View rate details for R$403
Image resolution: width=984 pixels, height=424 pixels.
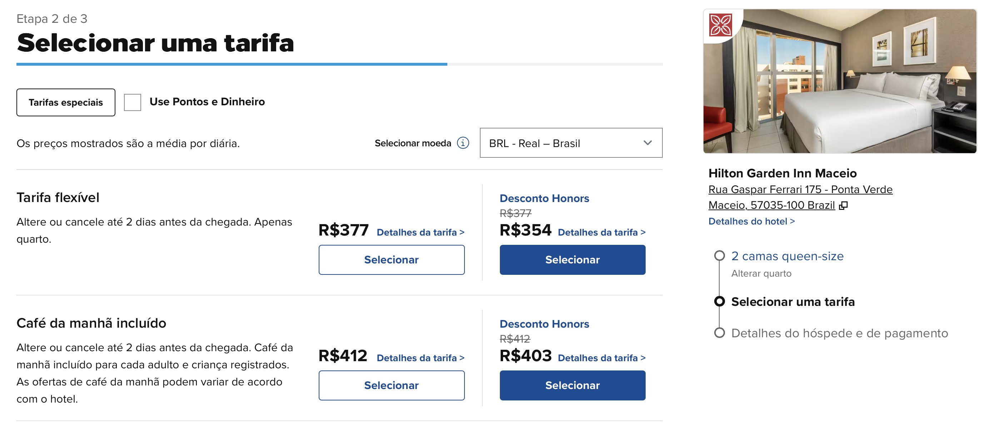tap(602, 358)
